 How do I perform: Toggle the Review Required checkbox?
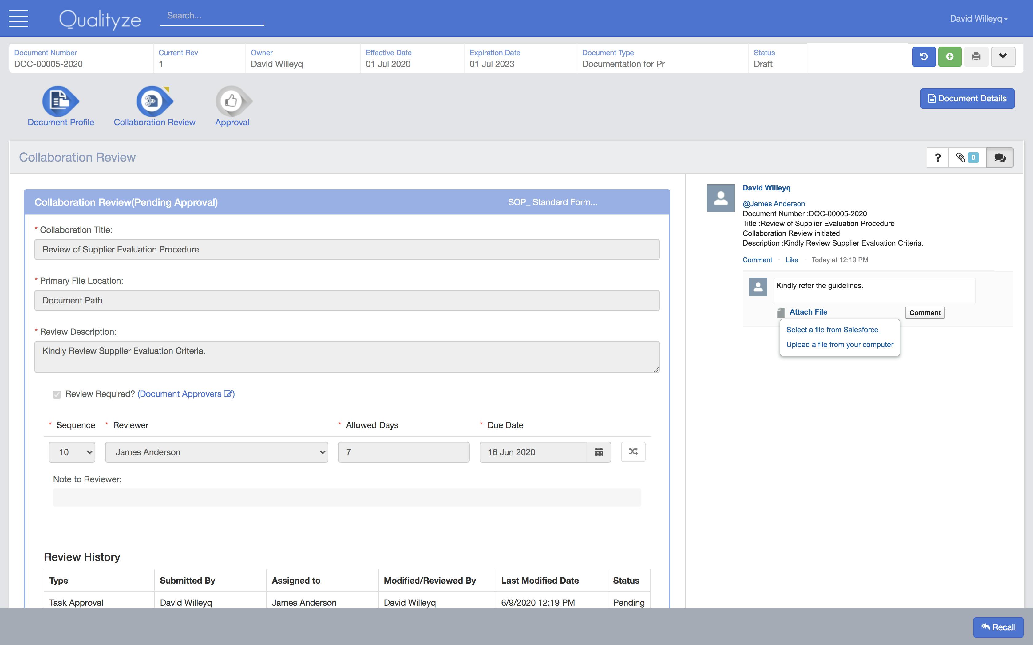pyautogui.click(x=57, y=394)
